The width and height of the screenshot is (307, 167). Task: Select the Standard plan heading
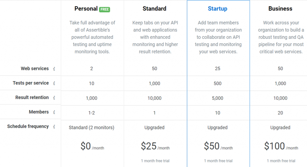pyautogui.click(x=154, y=9)
